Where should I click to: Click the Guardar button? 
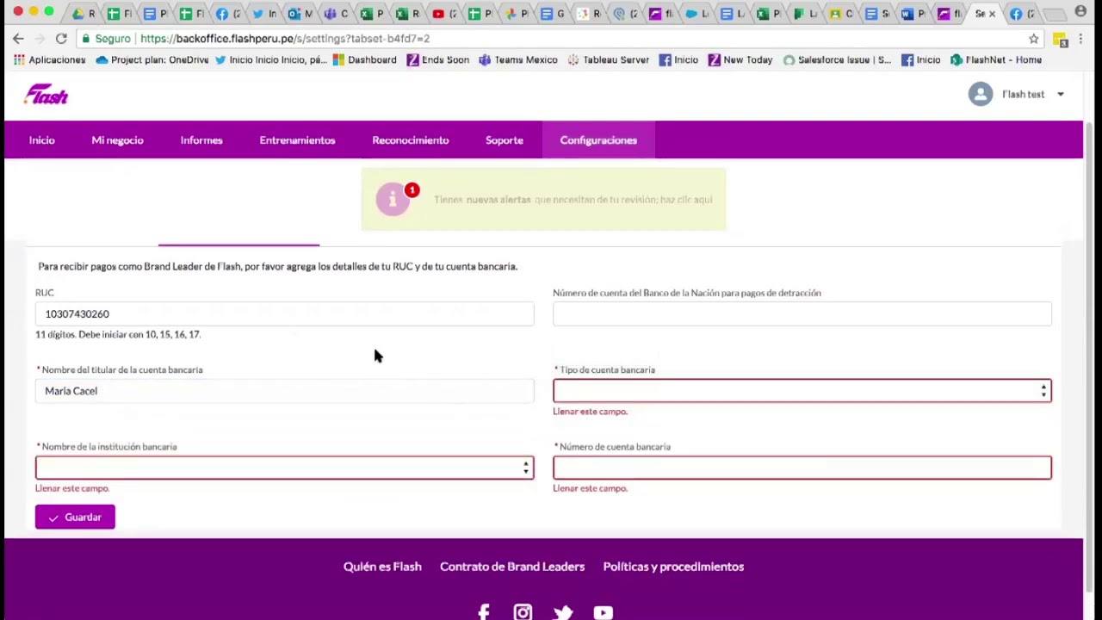tap(75, 517)
